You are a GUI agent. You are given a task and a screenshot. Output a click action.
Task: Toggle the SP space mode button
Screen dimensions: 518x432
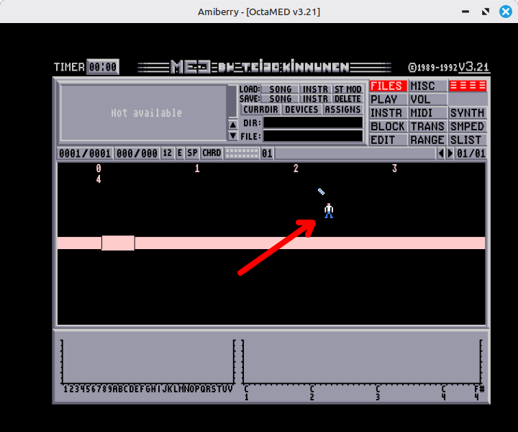[192, 153]
